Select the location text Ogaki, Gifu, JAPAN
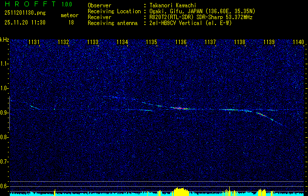Image resolution: width=308 pixels, height=196 pixels. click(x=176, y=11)
